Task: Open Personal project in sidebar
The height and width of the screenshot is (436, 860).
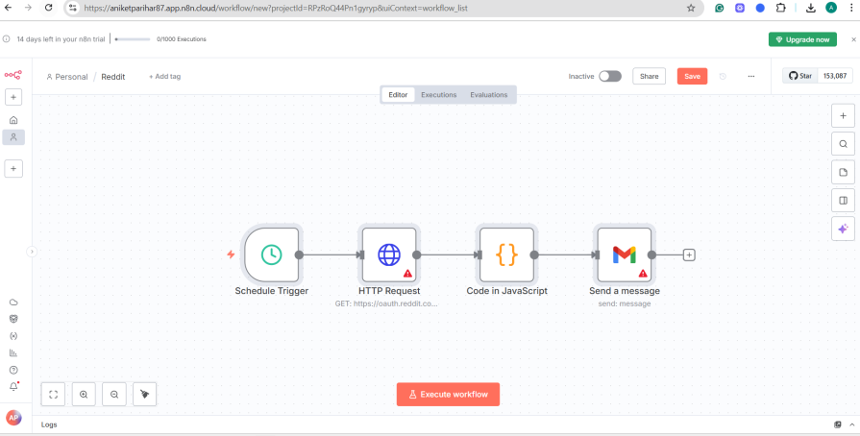Action: 13,137
